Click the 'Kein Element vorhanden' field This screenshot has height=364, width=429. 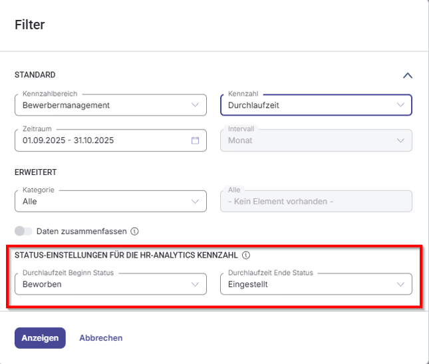(315, 201)
